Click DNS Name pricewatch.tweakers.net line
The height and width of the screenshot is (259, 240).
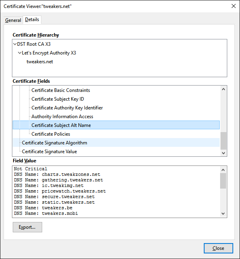click(x=60, y=191)
